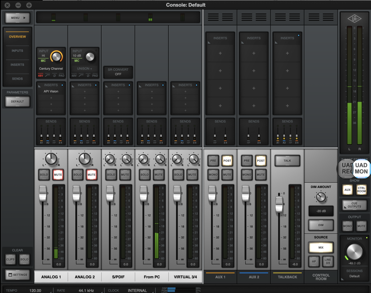This screenshot has width=371, height=293.
Task: Click the ANALOG 1 channel fader
Action: (x=42, y=193)
